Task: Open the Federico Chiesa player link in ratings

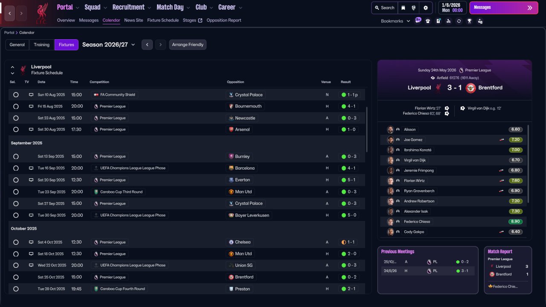Action: tap(417, 222)
